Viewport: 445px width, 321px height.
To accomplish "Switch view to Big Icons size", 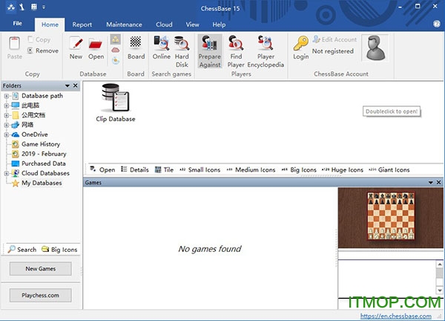I will 298,169.
